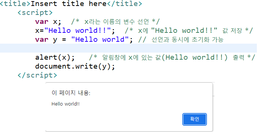Screen dimensions: 258x135
Task: Click the opening <script> tag
Action: pos(35,13)
